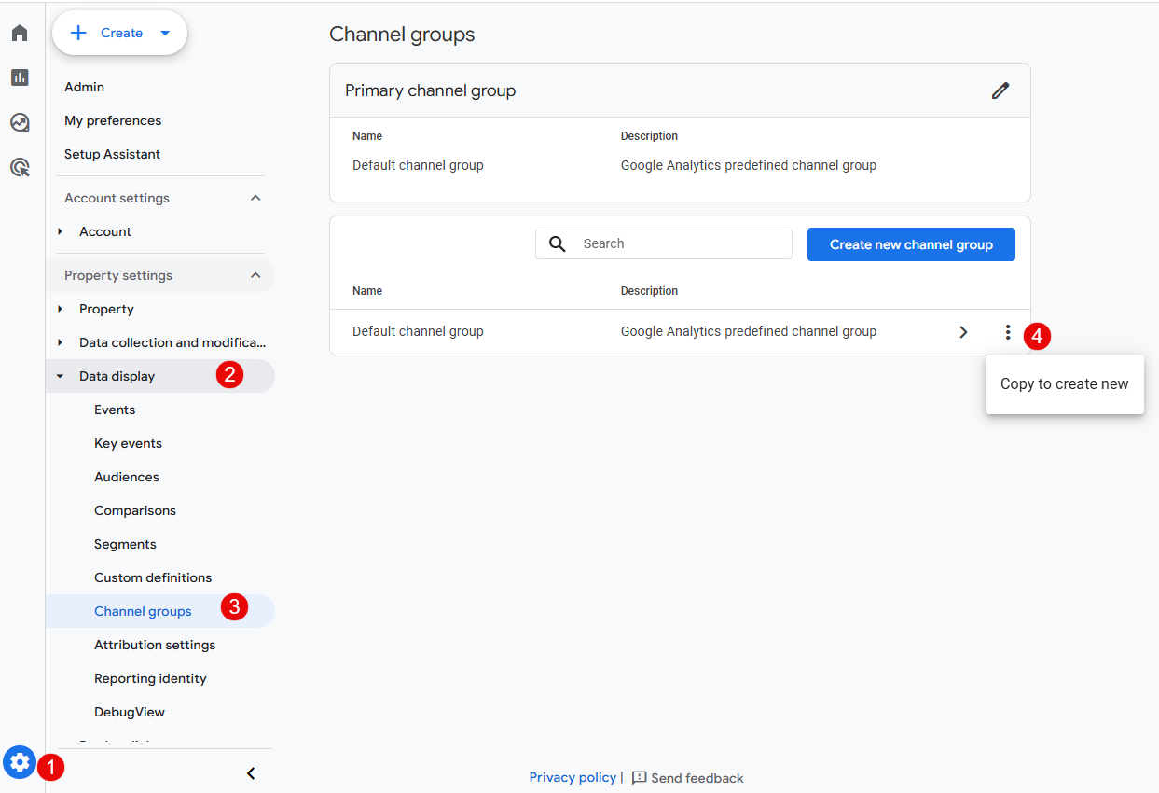The height and width of the screenshot is (793, 1159).
Task: Click the search magnifier icon
Action: tap(558, 243)
